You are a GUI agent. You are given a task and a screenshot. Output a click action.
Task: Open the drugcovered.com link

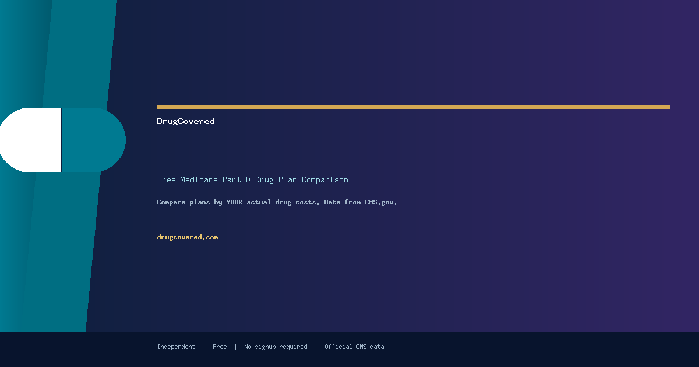tap(188, 237)
